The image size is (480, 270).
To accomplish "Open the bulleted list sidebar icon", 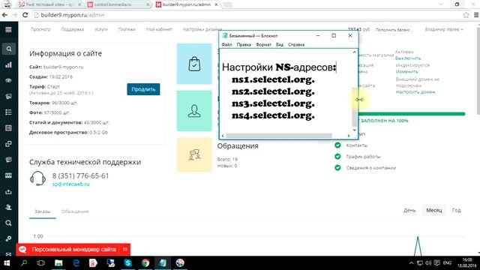I will [x=8, y=112].
